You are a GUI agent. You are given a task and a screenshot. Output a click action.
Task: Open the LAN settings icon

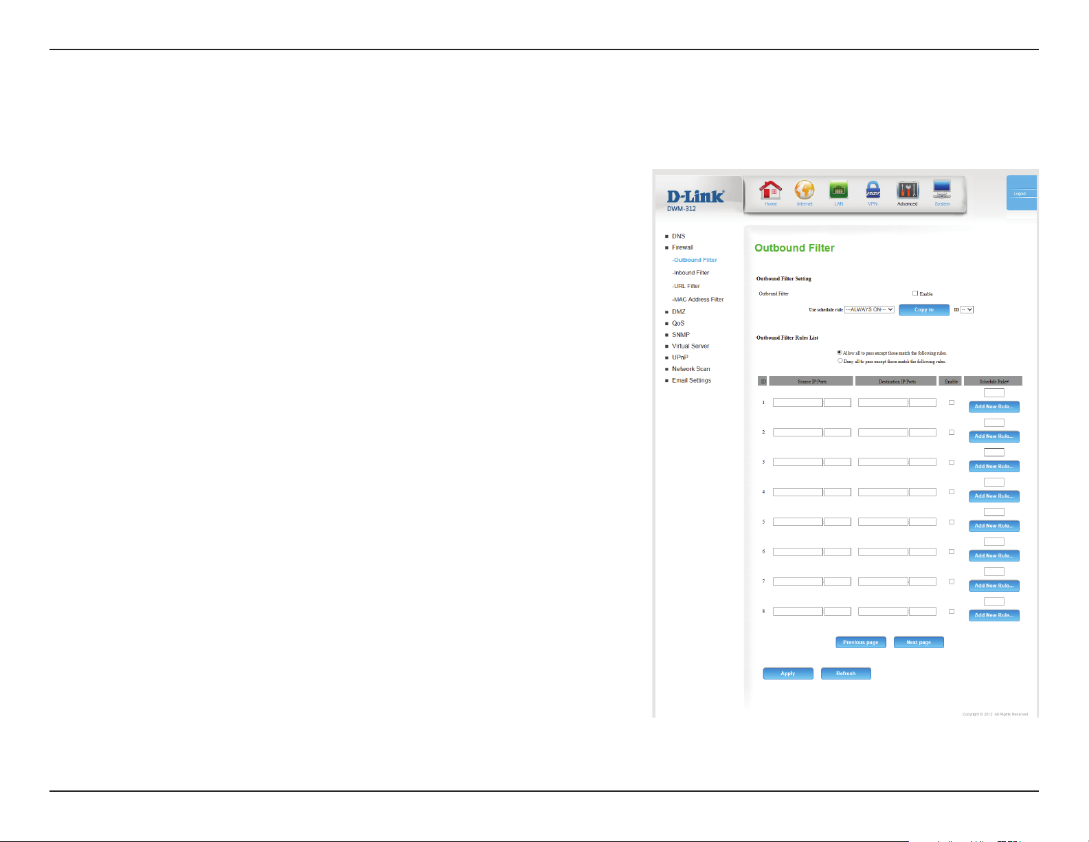tap(838, 191)
